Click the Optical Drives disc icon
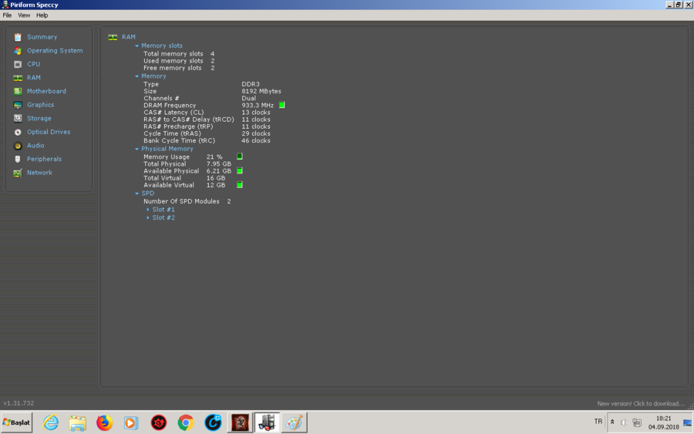Viewport: 694px width, 434px height. tap(18, 132)
